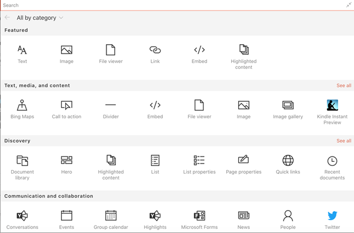Choose File viewer in the Featured section
354x233 pixels.
[111, 55]
